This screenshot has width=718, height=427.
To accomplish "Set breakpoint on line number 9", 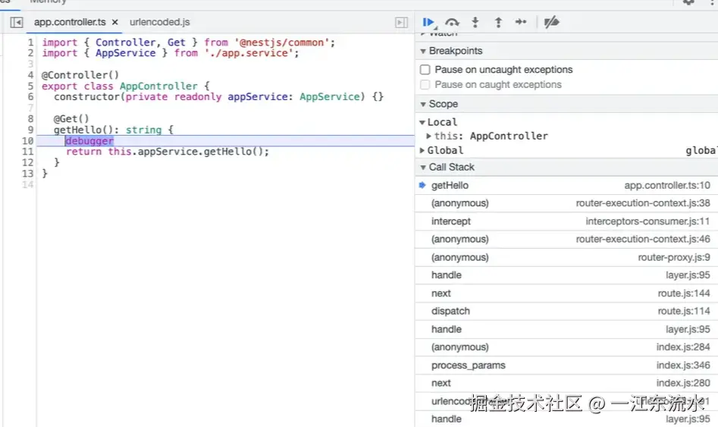I will point(30,130).
